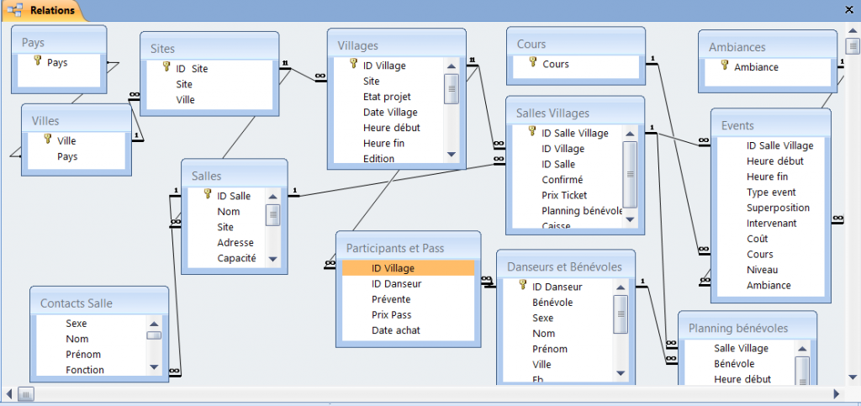Click the key icon beside Ville field
Screen dimensions: 861x406
coord(47,140)
